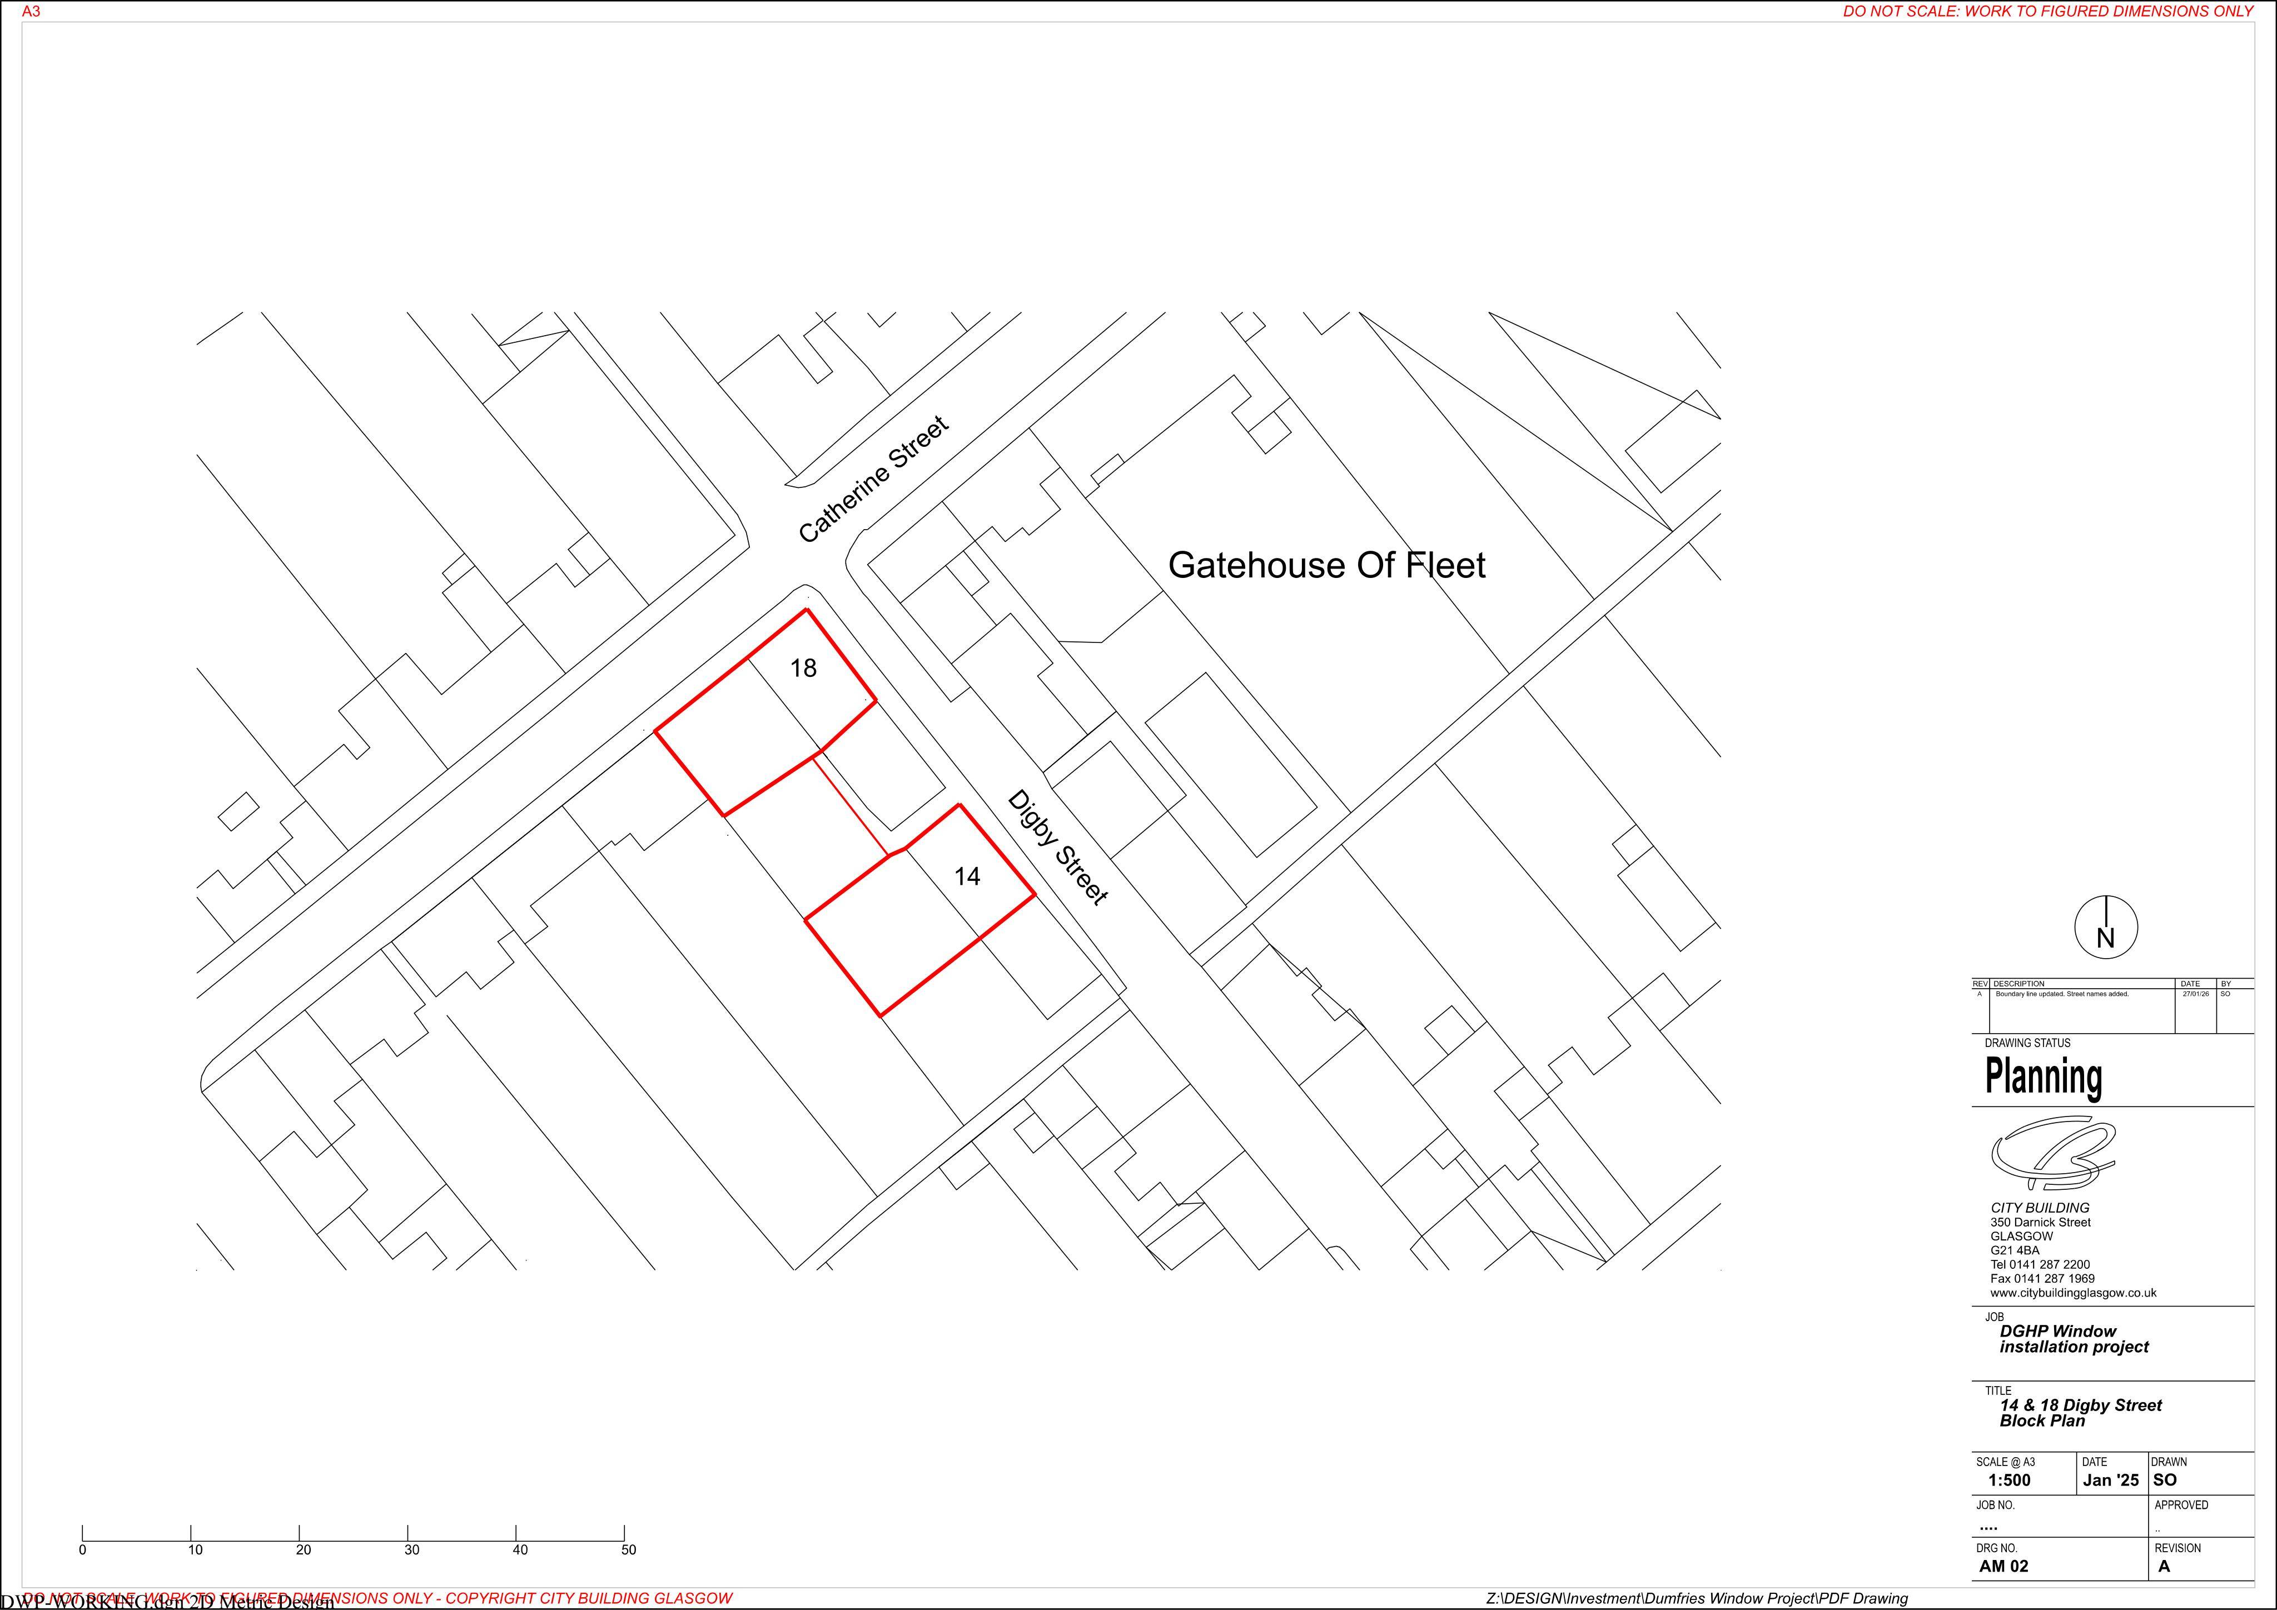Select the 'Tel 0141 287 2200' line
The height and width of the screenshot is (1610, 2277).
(2040, 1265)
